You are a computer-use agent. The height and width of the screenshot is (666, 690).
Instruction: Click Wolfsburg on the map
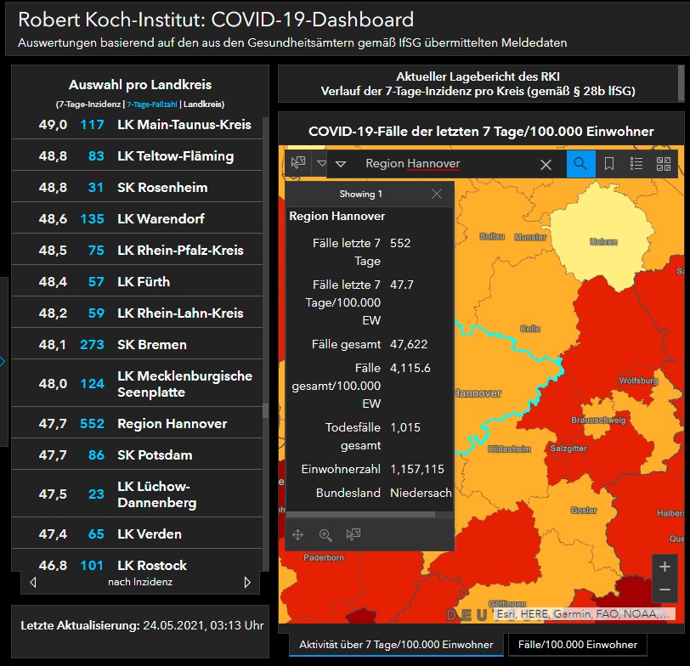[638, 381]
